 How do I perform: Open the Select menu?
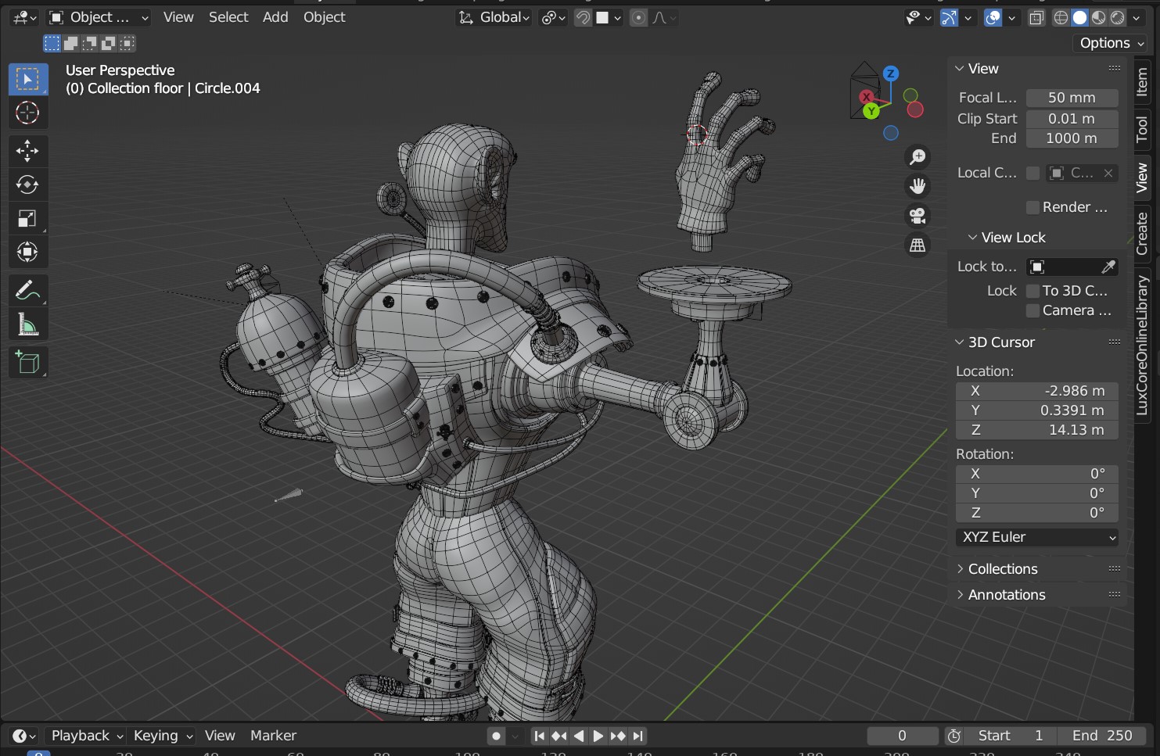pos(228,17)
